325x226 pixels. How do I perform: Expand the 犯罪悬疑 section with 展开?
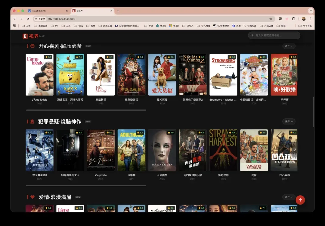tap(289, 121)
